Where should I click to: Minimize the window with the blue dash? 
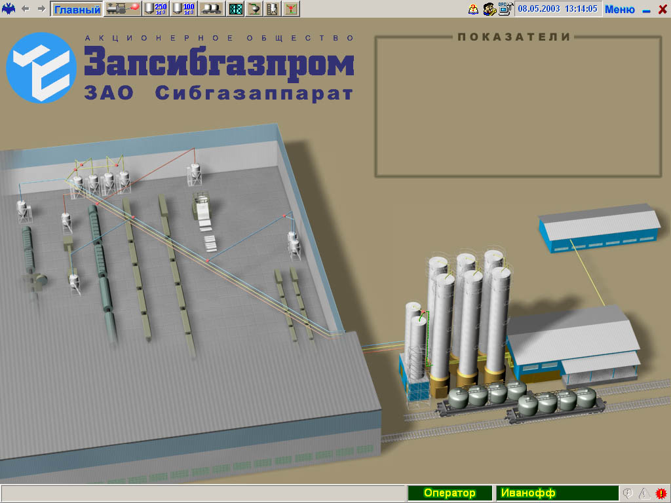click(647, 11)
